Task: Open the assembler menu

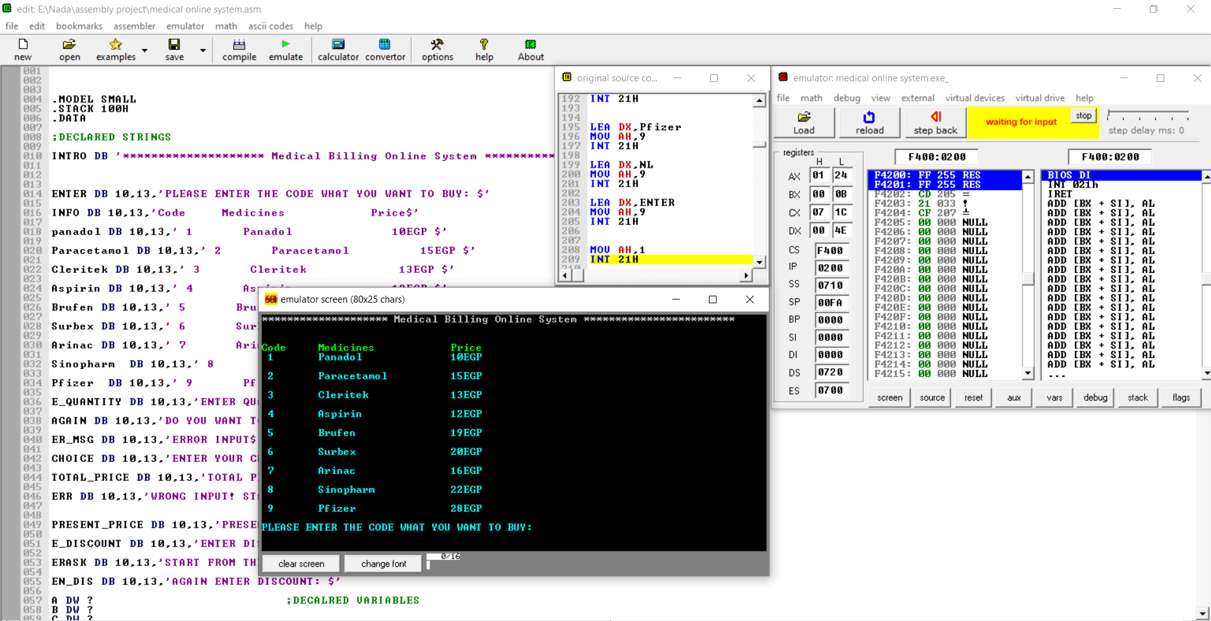Action: point(134,26)
